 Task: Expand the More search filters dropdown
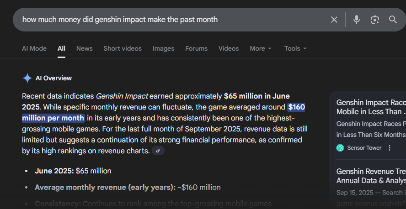(261, 48)
